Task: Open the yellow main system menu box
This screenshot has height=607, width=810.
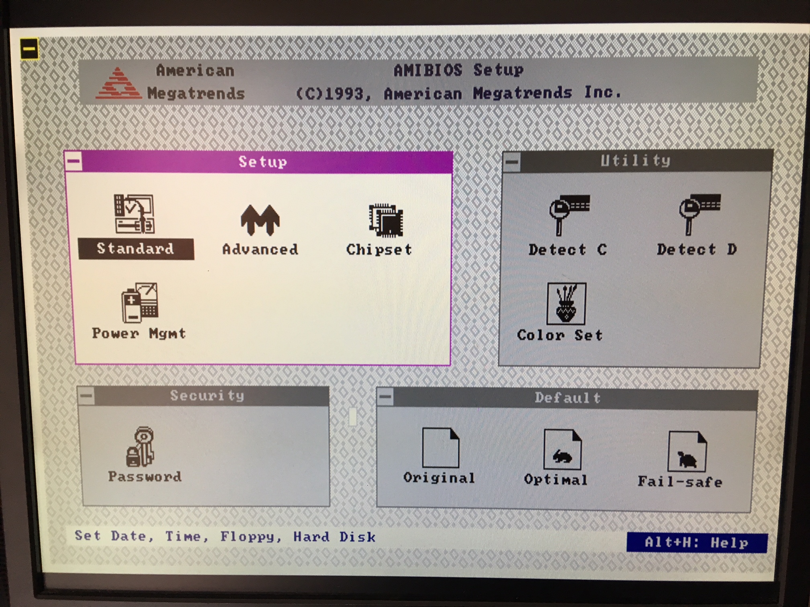Action: pyautogui.click(x=29, y=49)
